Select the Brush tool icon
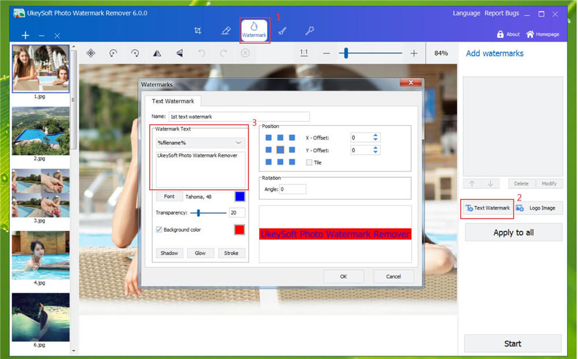Viewport: 578px width, 359px height. 282,31
